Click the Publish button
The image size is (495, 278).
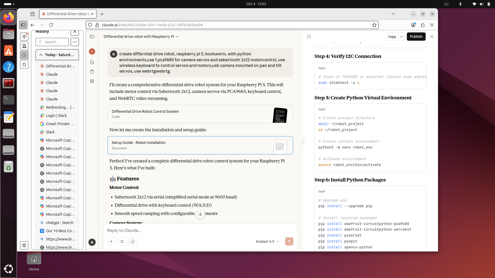click(x=416, y=37)
